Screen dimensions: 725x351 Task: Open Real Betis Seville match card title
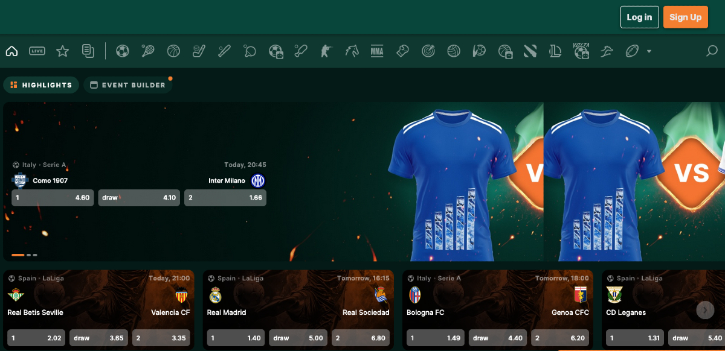tap(35, 312)
